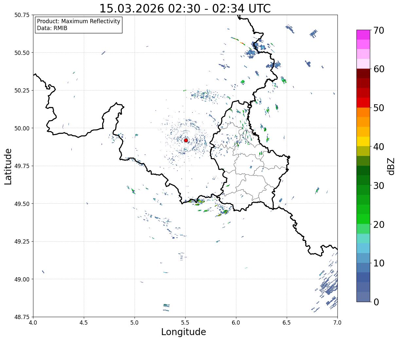Click the longitude tick label '4.0'
Image resolution: width=399 pixels, height=340 pixels.
pos(33,323)
